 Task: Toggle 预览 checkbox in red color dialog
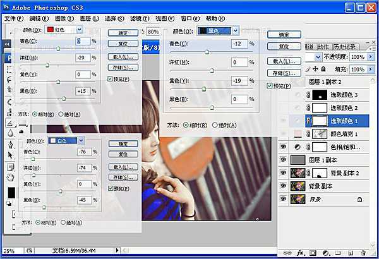coord(110,79)
